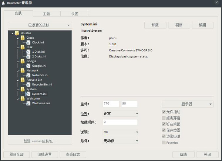The image size is (222, 161).
Task: Toggle the 保存位置 checkbox
Action: (164, 130)
